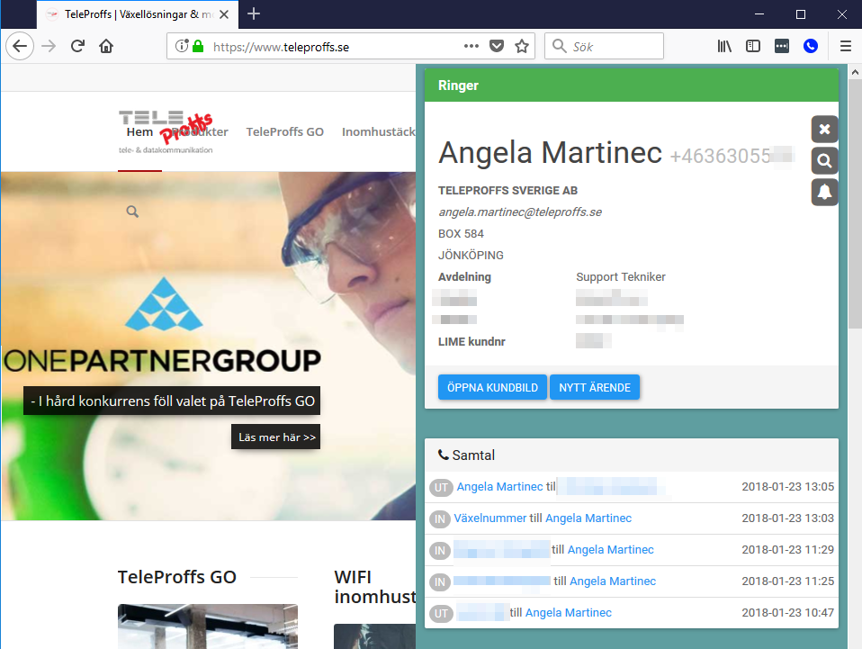
Task: Click the NYTT ÄRENDE button
Action: click(x=595, y=387)
